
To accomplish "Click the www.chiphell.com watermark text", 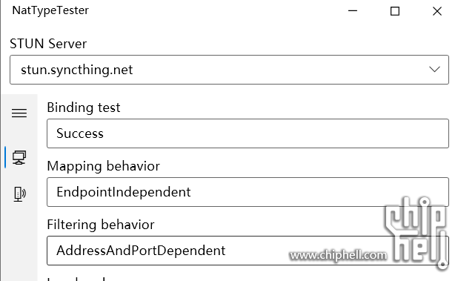I will pyautogui.click(x=338, y=256).
